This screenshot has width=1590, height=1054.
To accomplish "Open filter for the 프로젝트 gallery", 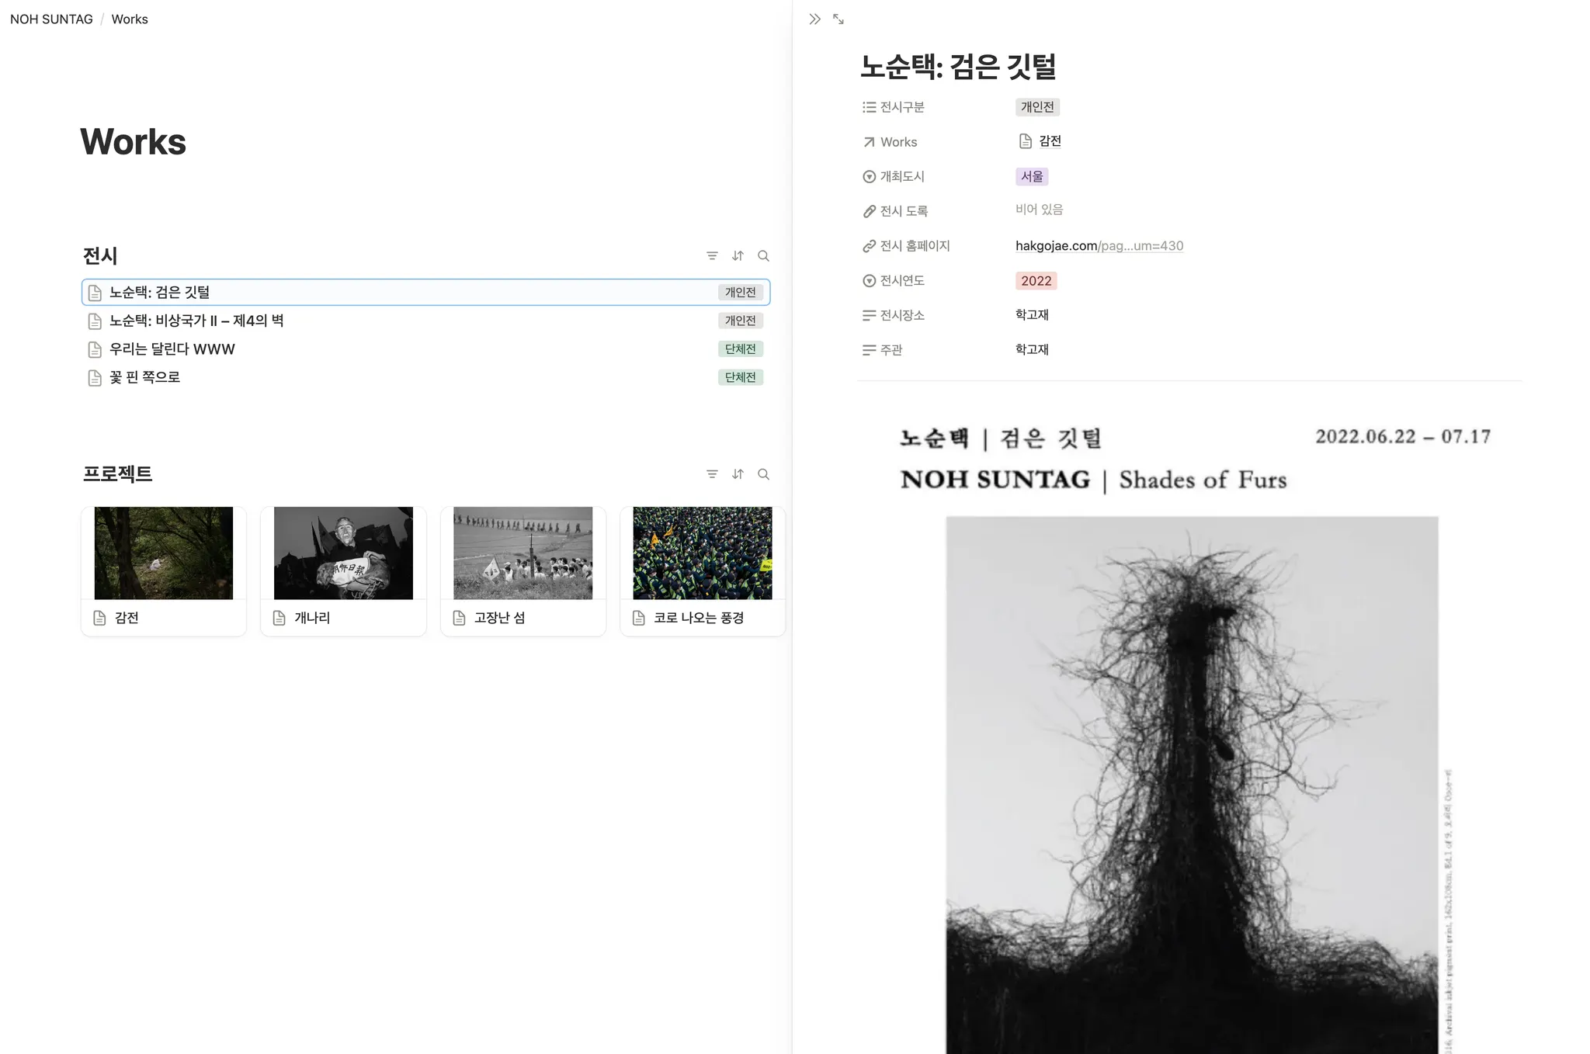I will click(x=712, y=474).
